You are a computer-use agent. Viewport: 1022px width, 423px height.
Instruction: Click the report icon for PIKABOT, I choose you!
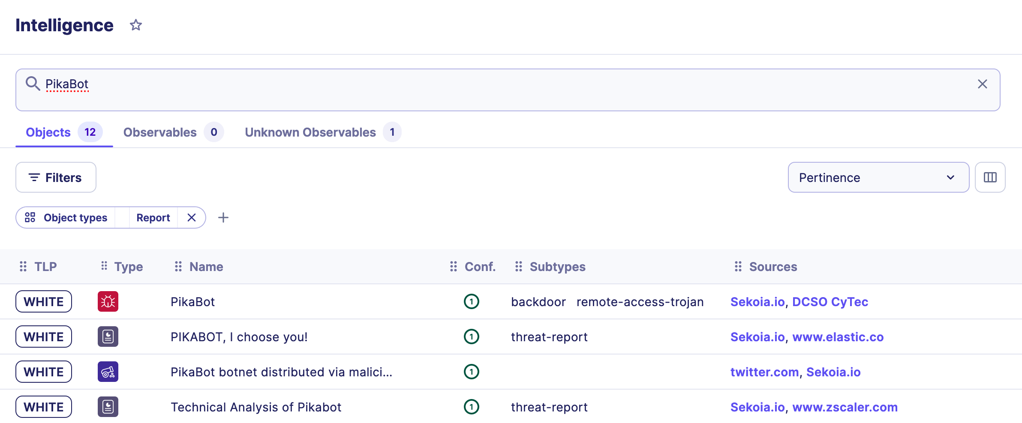tap(108, 337)
